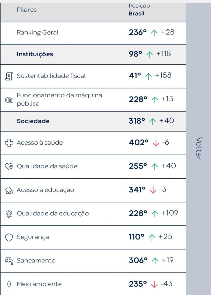Image resolution: width=211 pixels, height=295 pixels.
Task: Click the red down arrow beside 402º
Action: click(156, 143)
